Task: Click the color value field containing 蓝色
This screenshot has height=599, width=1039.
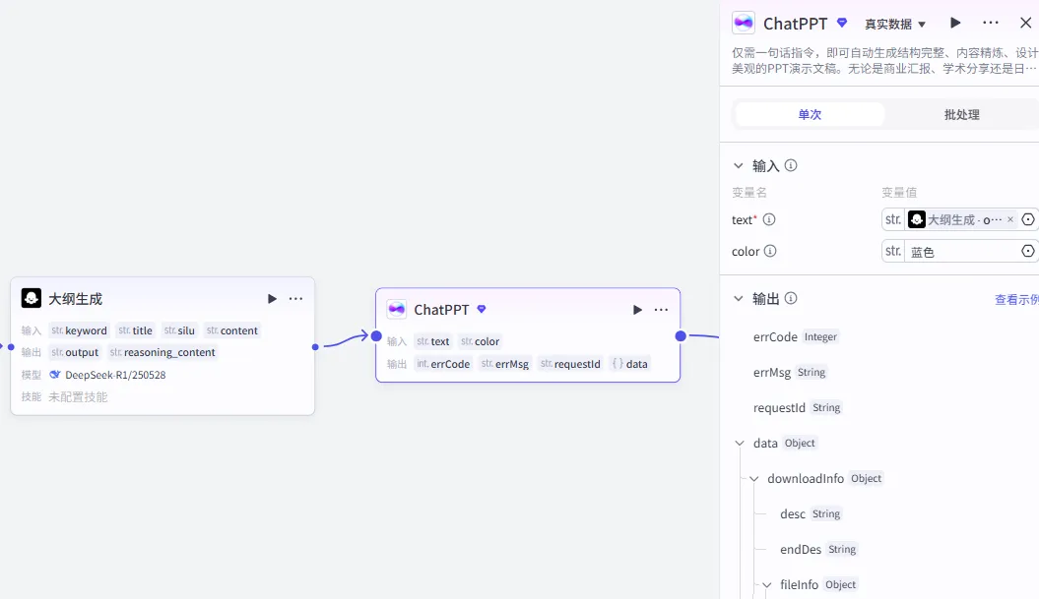Action: point(961,252)
